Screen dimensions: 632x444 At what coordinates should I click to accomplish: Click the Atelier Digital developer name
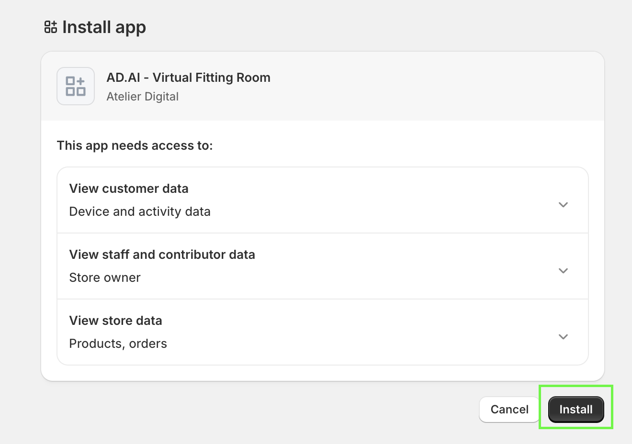tap(143, 97)
